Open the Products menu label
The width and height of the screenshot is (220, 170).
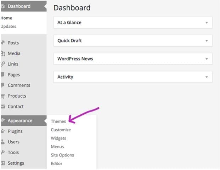point(17,96)
